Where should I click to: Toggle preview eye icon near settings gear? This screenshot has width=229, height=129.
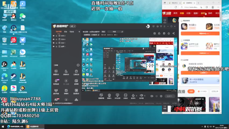[157, 96]
